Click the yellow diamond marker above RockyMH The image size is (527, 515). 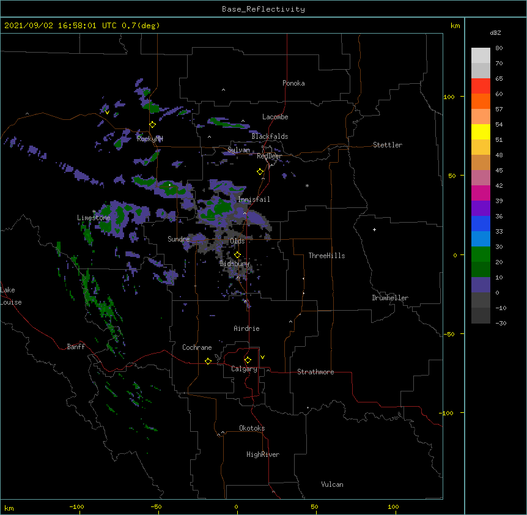[153, 125]
